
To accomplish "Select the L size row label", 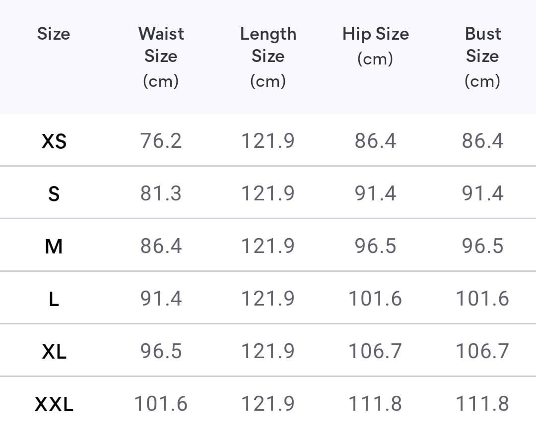I will coord(54,299).
